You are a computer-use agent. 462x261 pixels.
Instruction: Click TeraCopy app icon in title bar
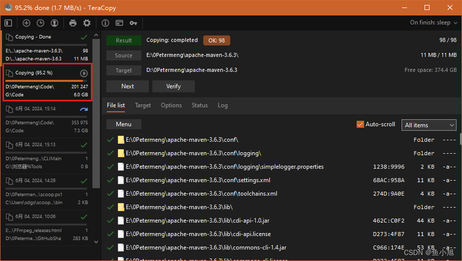[x=8, y=7]
